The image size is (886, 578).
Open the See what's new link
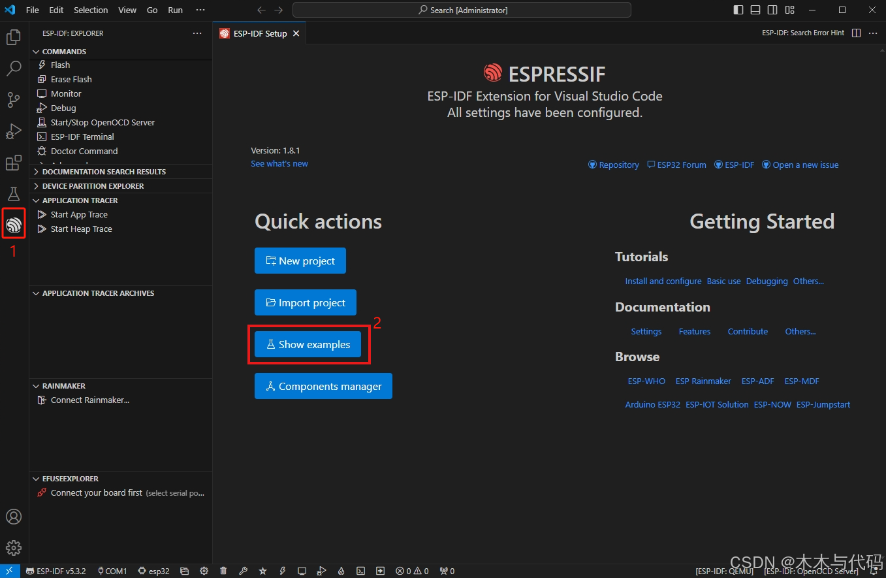click(279, 164)
